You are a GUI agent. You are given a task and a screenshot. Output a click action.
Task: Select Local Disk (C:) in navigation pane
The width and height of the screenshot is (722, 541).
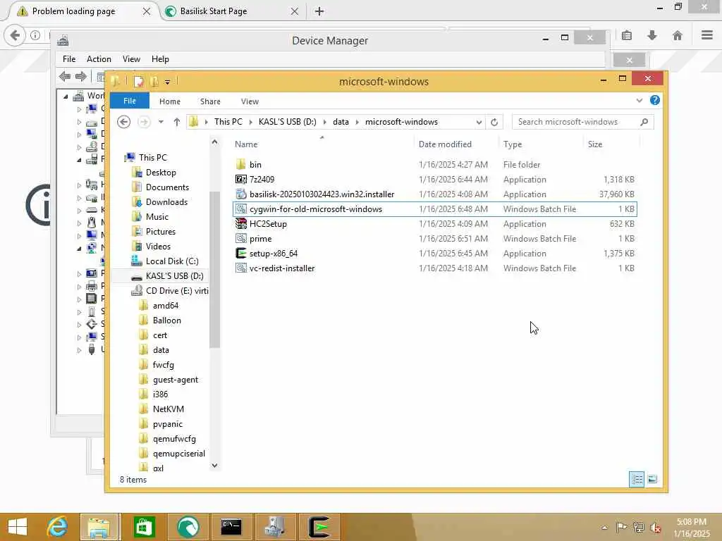pos(172,261)
